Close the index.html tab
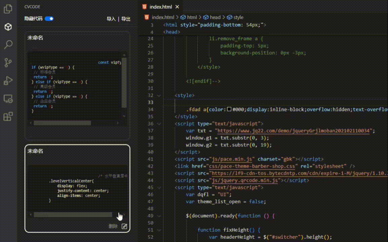The height and width of the screenshot is (242, 388). [177, 7]
